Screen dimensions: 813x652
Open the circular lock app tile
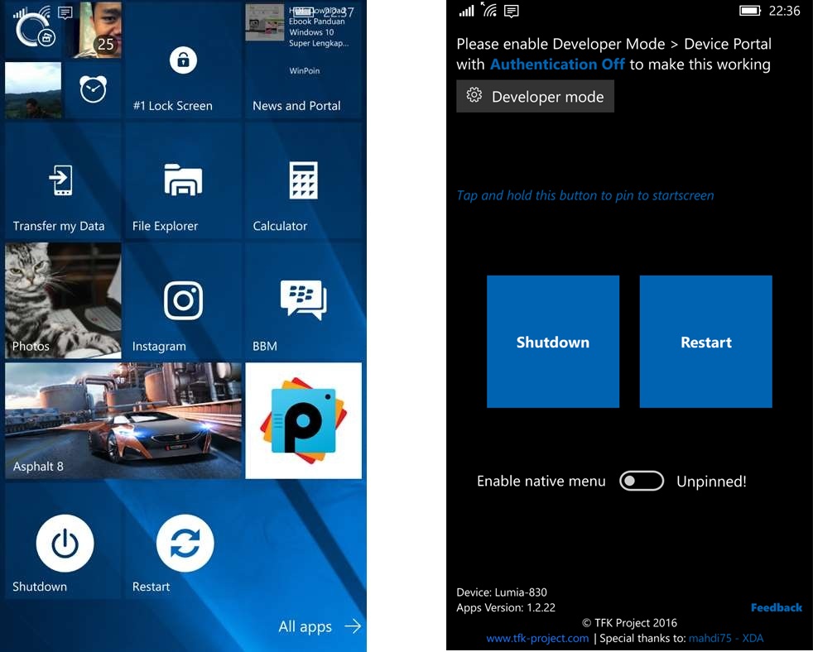33,31
